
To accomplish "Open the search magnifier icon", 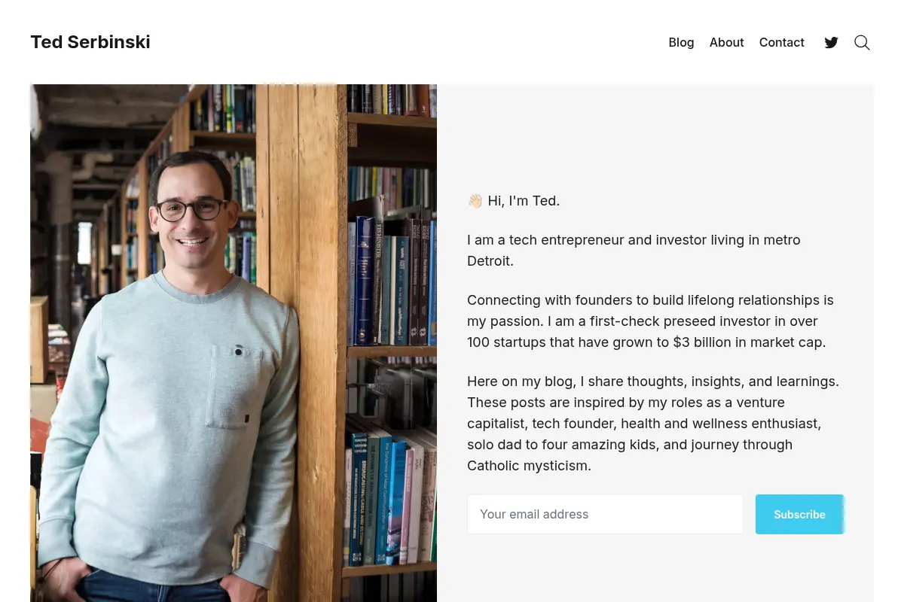I will coord(862,42).
